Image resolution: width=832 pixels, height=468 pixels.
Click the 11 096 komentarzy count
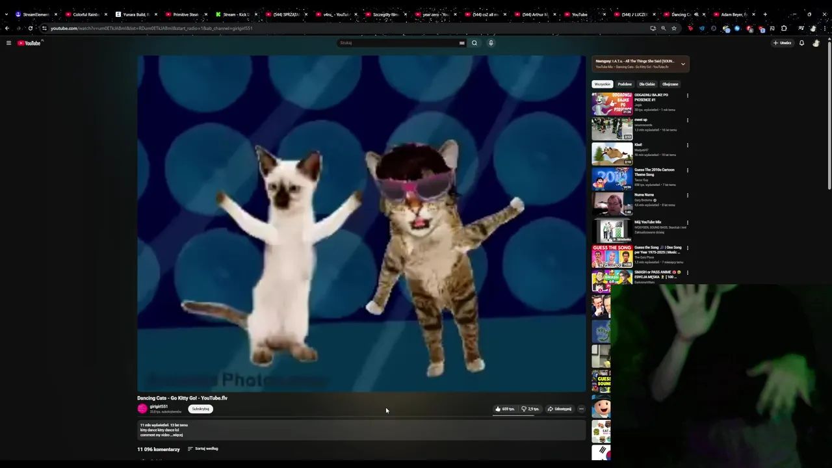click(x=159, y=449)
